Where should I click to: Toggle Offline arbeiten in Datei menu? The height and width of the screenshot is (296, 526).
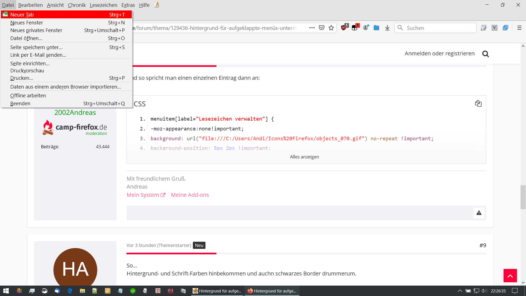coord(28,95)
